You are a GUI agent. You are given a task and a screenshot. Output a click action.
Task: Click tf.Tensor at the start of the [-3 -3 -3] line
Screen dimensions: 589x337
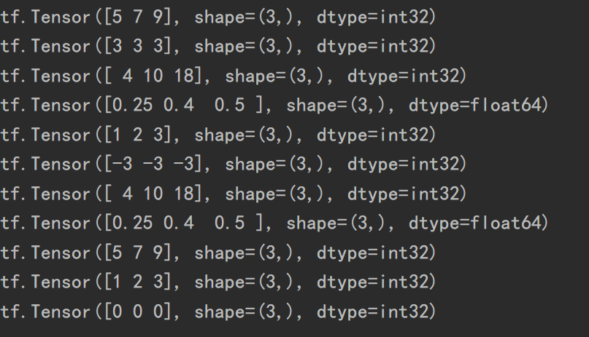click(x=45, y=164)
